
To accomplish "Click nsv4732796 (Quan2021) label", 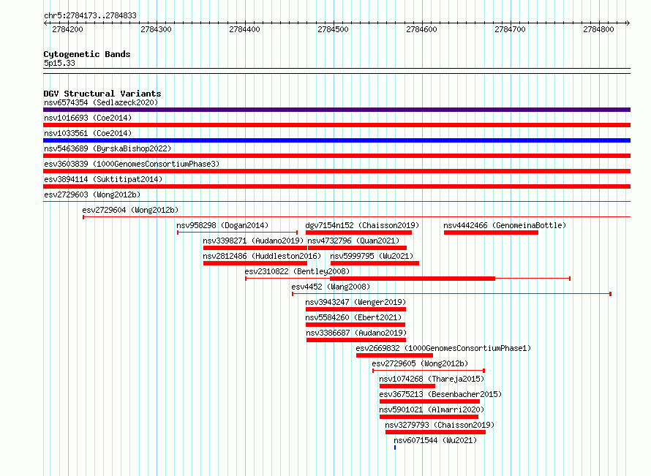I will point(353,241).
